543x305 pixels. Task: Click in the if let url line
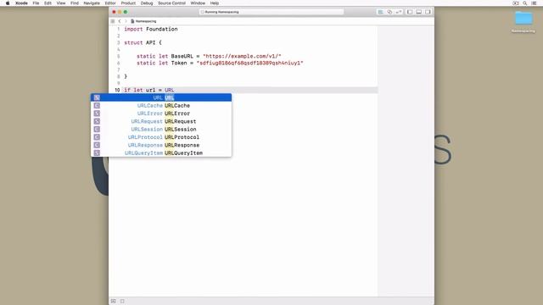(149, 90)
